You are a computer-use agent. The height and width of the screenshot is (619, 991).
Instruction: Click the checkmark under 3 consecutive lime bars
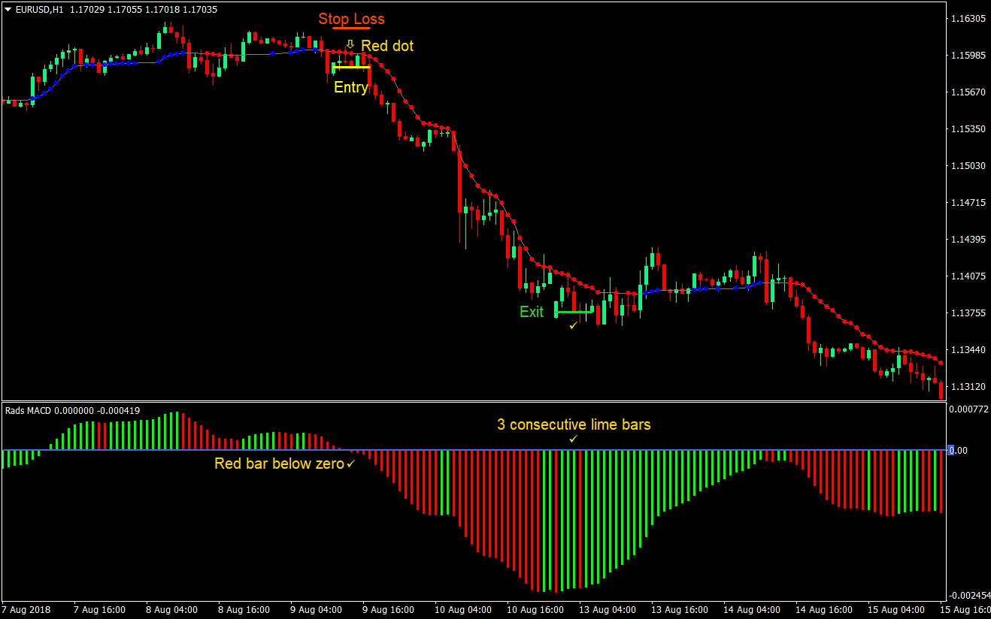(572, 439)
